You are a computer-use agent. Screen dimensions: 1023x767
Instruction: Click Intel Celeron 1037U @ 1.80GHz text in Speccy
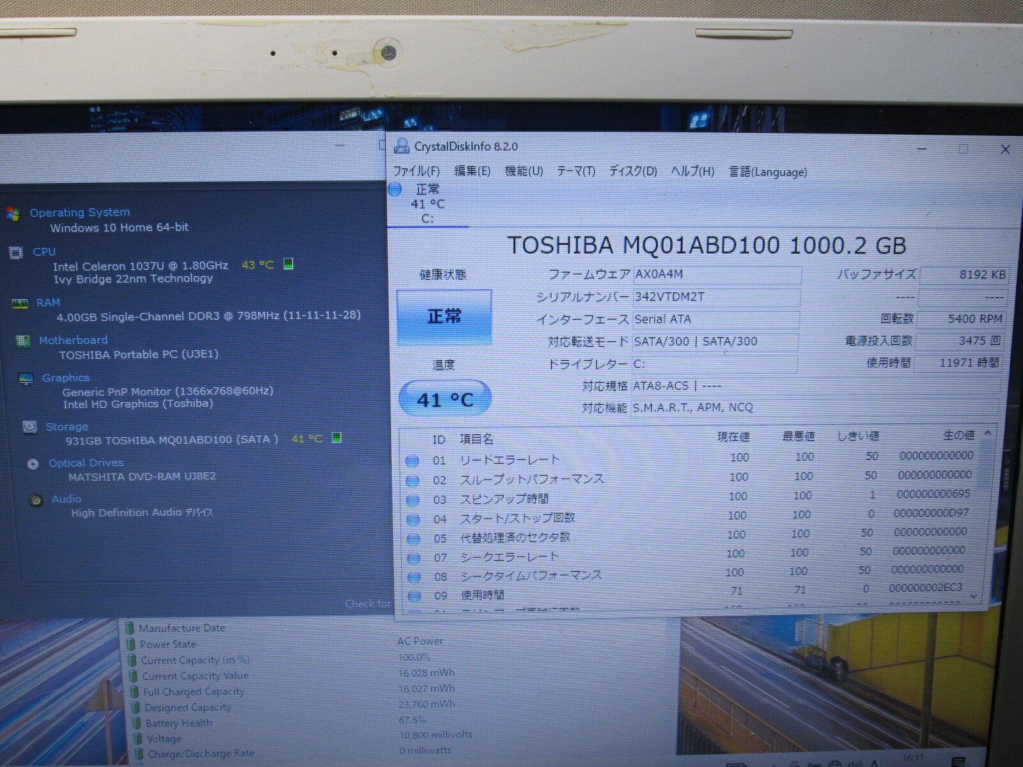coord(141,266)
